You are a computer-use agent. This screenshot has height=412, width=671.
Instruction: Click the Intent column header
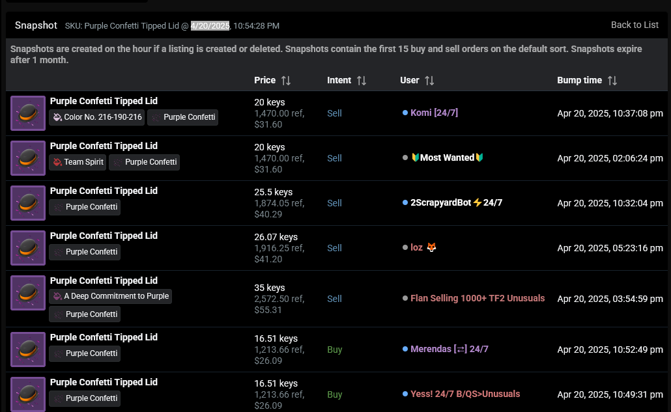[339, 80]
